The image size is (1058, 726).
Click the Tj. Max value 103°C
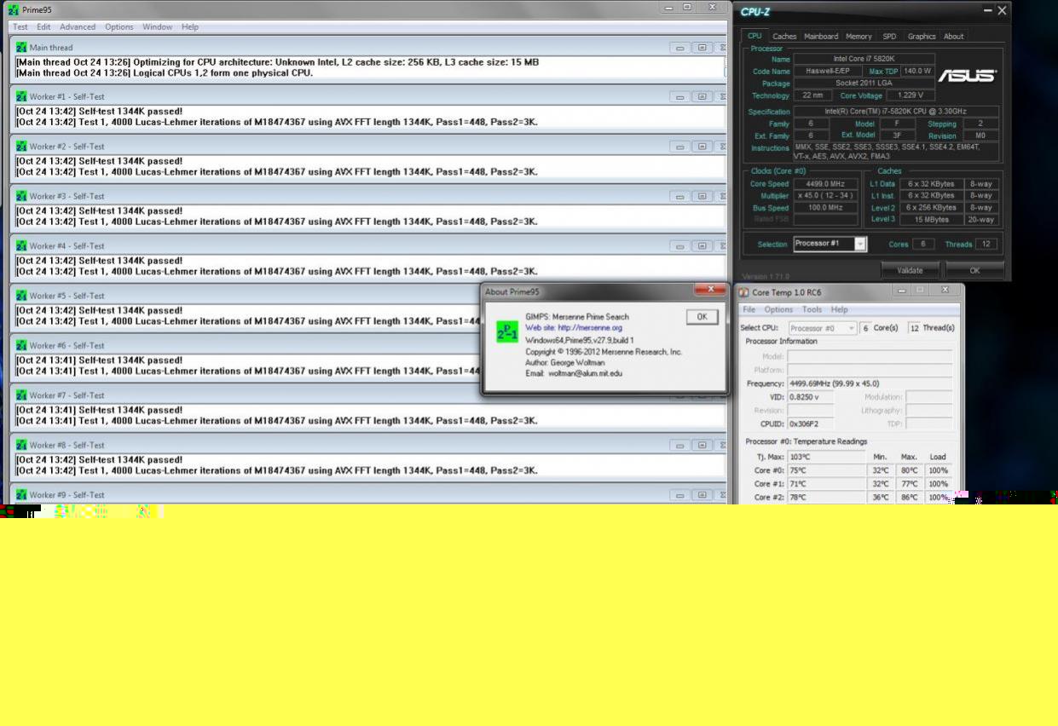click(826, 457)
